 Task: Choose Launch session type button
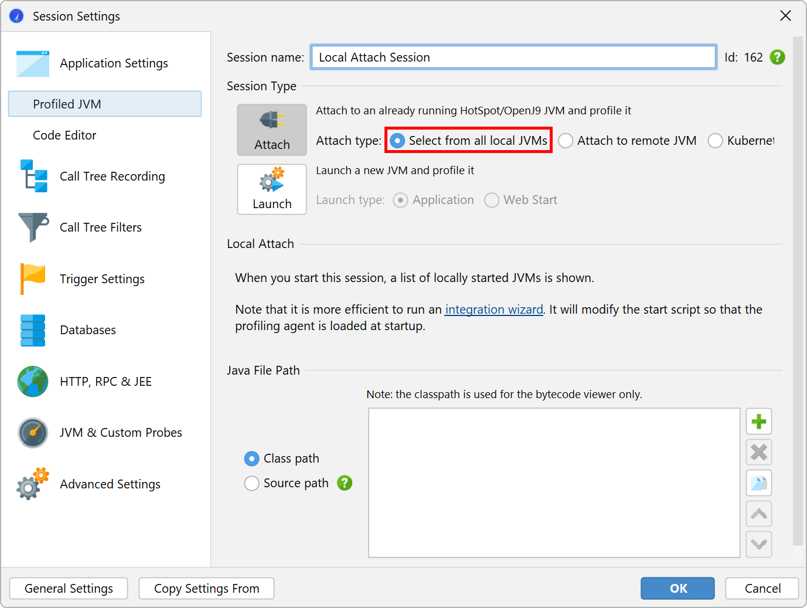[272, 189]
